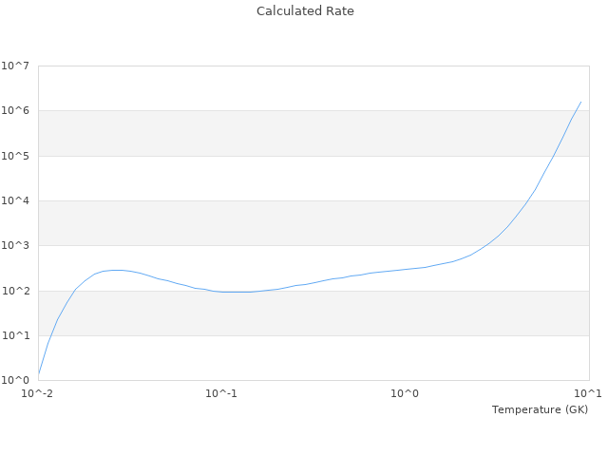Click the "Calculated Rate" chart title
Viewport: 608px width, 456px height.
point(305,11)
